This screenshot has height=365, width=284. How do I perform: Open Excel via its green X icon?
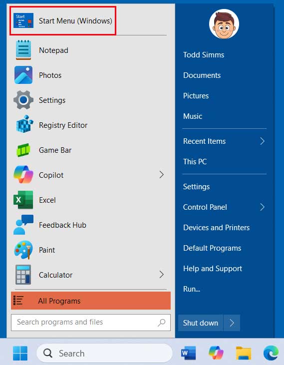coord(23,200)
